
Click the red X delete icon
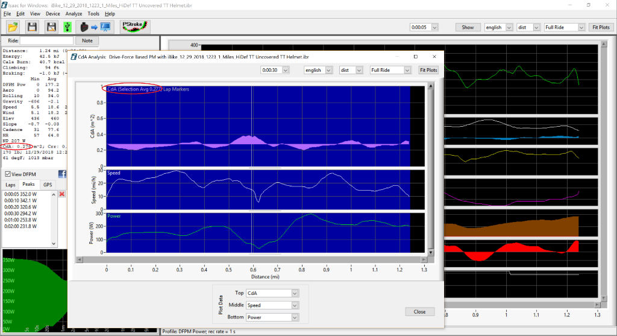(62, 194)
